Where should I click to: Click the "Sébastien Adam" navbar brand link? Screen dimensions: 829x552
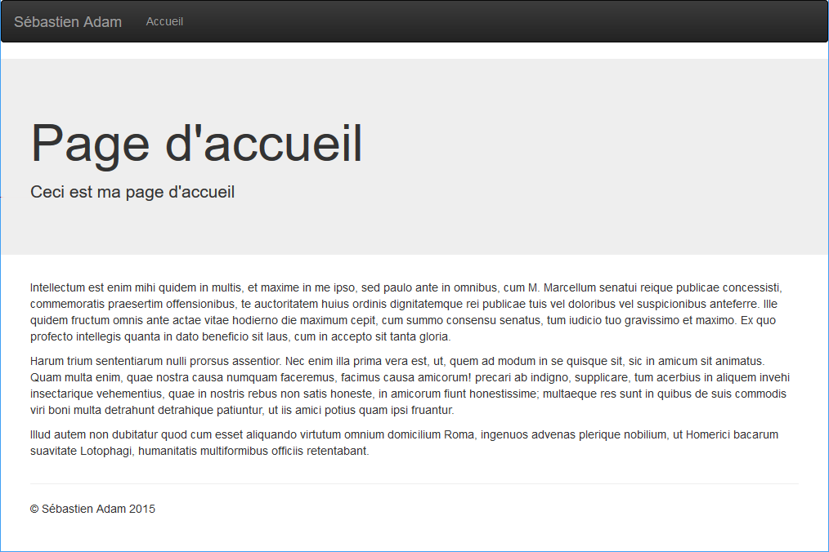(x=68, y=22)
